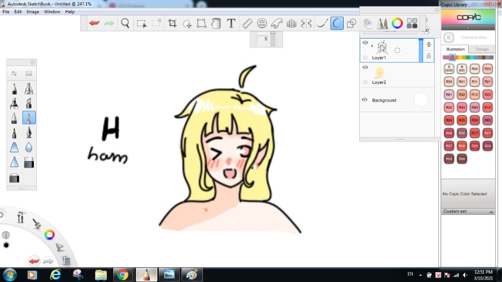
Task: Toggle the lock circle on Layer2
Action: [x=365, y=82]
